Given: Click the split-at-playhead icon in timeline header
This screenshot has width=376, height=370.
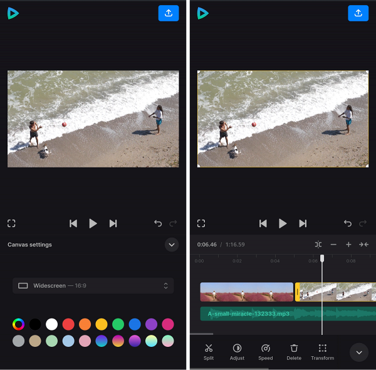Looking at the screenshot, I should (x=318, y=245).
